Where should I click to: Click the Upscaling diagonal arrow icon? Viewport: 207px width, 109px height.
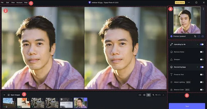[171, 44]
